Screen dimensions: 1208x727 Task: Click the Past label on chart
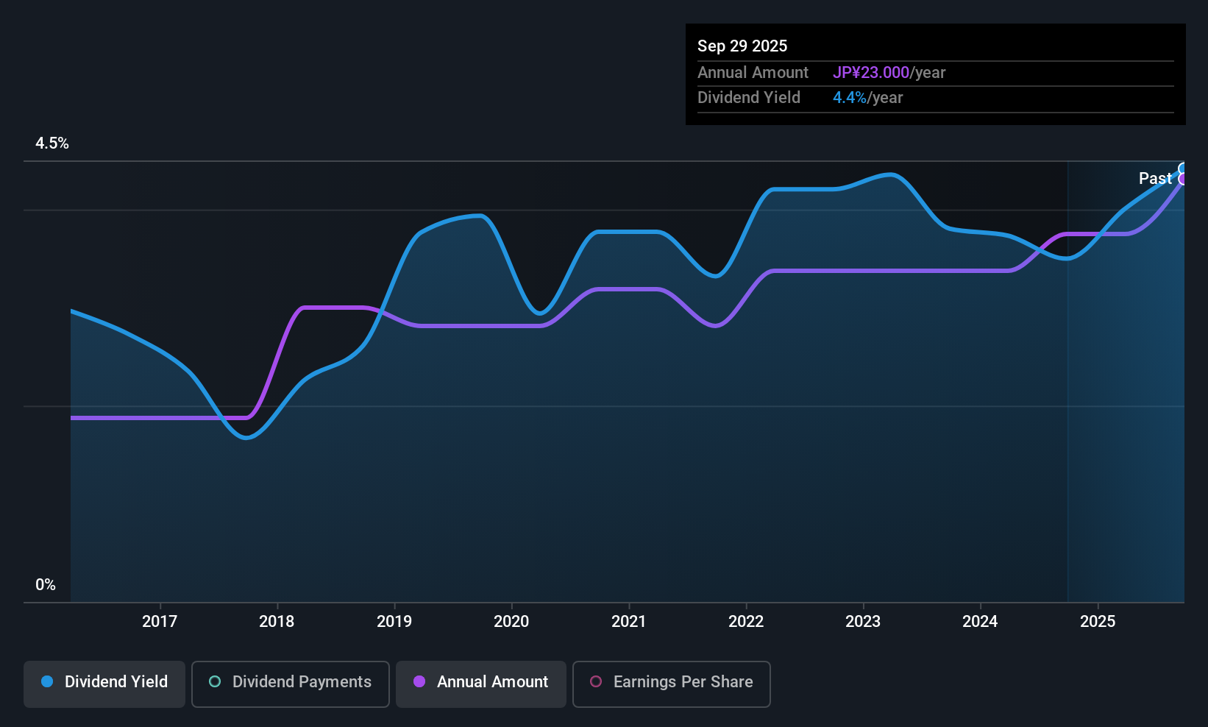pyautogui.click(x=1154, y=179)
